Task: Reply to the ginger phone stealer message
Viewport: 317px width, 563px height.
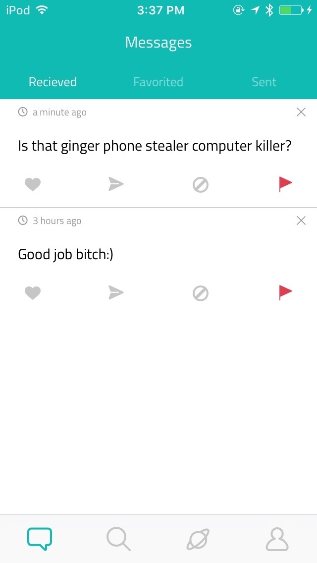Action: (116, 184)
